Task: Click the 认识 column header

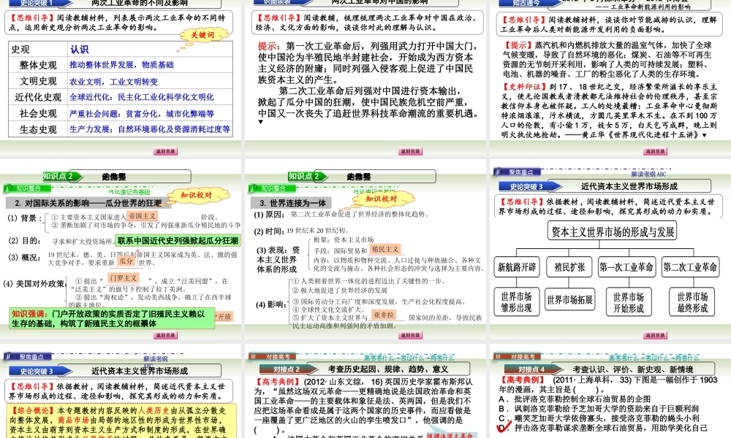Action: [x=150, y=50]
